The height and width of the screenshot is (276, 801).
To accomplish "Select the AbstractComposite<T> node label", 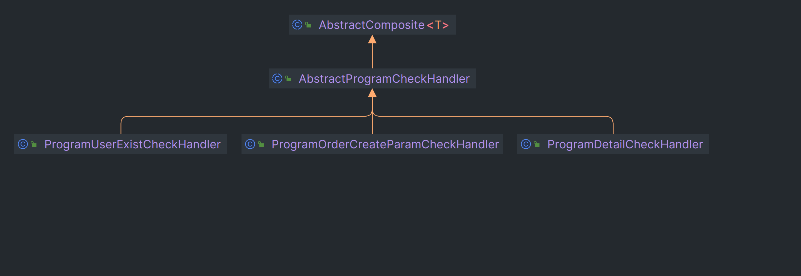I will pos(384,25).
